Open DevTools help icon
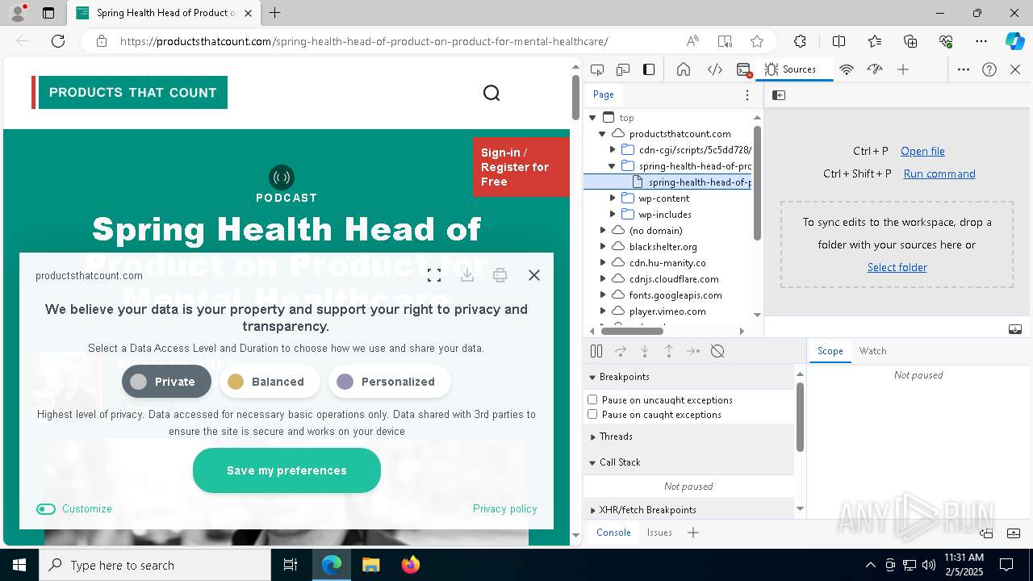 click(989, 69)
